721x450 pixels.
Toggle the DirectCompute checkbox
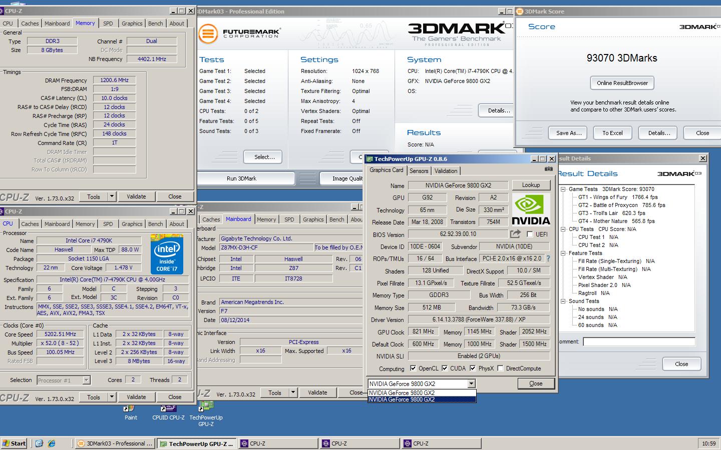coord(500,368)
